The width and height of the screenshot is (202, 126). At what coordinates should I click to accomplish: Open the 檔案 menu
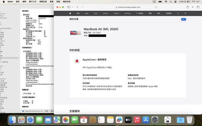click(18, 2)
